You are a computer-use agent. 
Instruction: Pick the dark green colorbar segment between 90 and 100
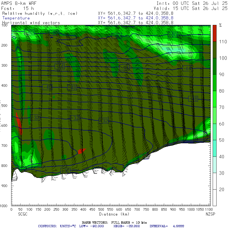[214, 66]
